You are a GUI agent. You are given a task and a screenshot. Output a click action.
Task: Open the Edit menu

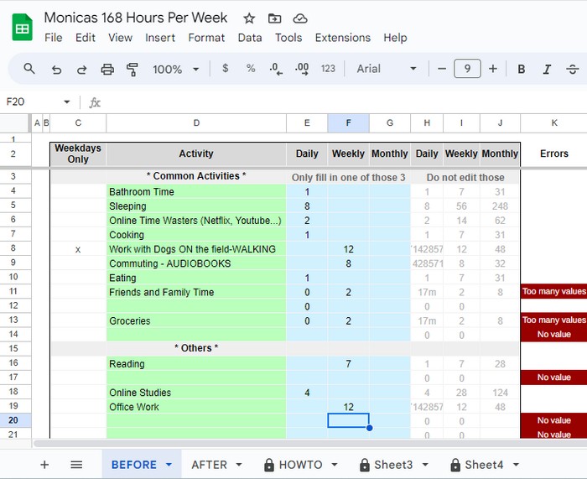(x=86, y=38)
